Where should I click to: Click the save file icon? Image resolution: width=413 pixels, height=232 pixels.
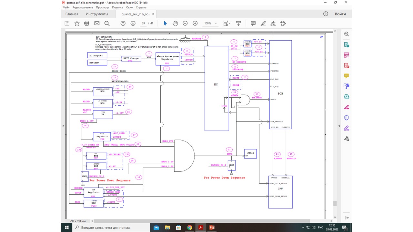click(67, 23)
